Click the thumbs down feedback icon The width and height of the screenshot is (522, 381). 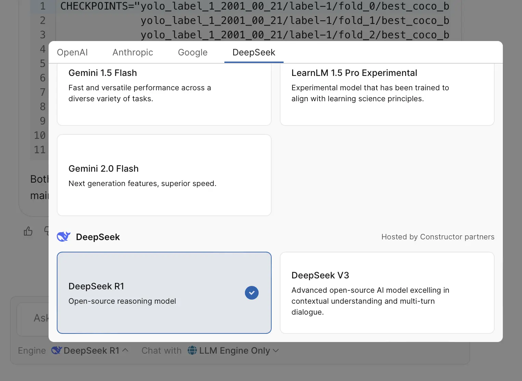tap(47, 231)
